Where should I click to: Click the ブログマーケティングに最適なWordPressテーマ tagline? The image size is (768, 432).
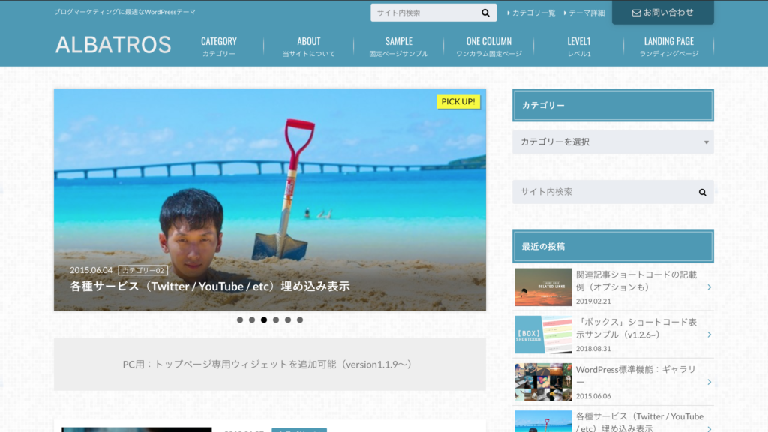point(125,12)
